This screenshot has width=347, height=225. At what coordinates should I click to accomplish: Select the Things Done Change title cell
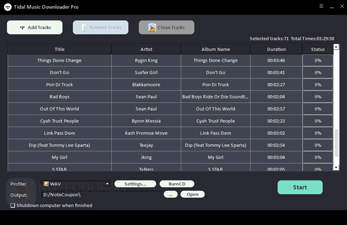(x=59, y=60)
